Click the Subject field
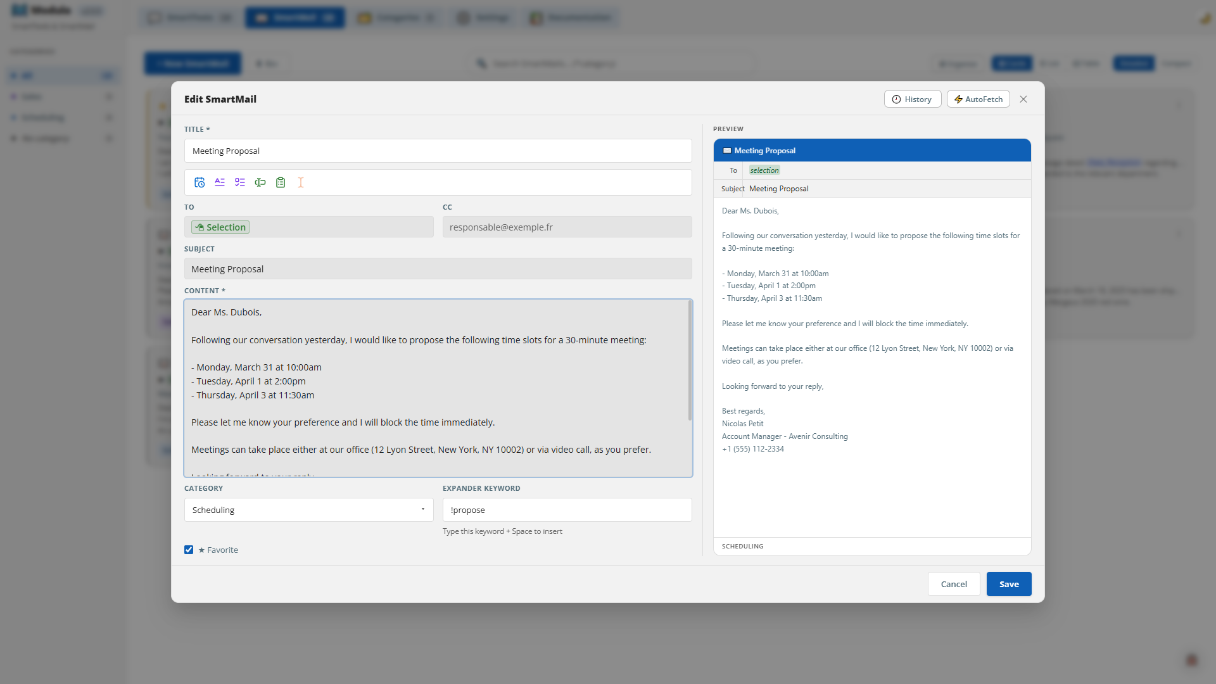1216x684 pixels. click(x=438, y=269)
